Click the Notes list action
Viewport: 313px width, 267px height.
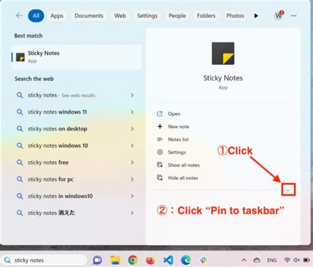click(x=178, y=140)
